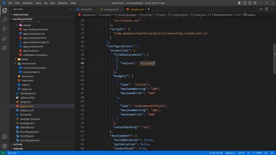Open the Extensions view
276x155 pixels.
pos(5,48)
